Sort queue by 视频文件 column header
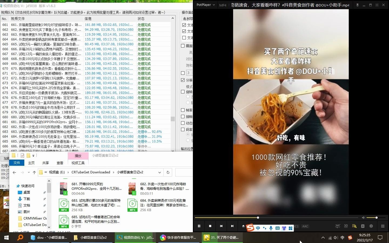The width and height of the screenshot is (389, 243). 46,19
